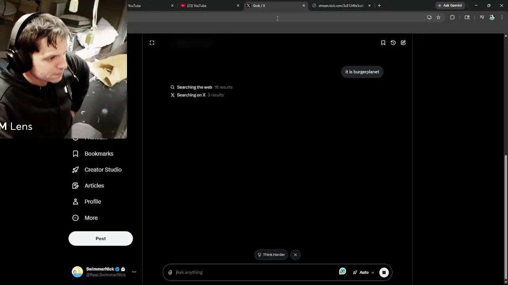Open the Auto model mode dropdown
The height and width of the screenshot is (285, 508).
point(364,272)
